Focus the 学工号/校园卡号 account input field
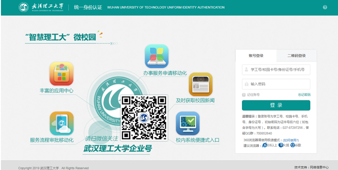Image resolution: width=338 pixels, height=170 pixels. click(276, 70)
